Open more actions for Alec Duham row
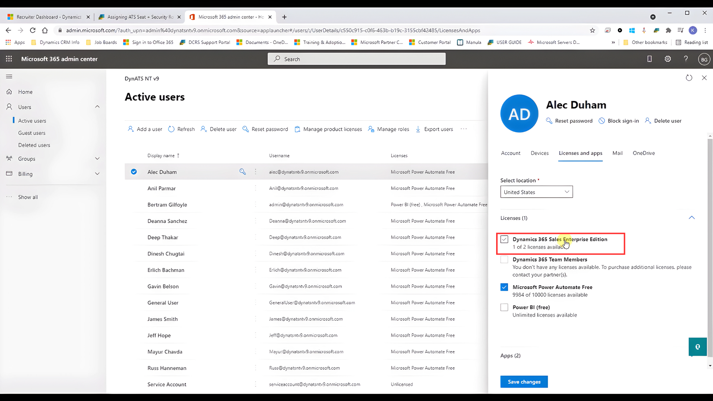This screenshot has width=713, height=401. (255, 172)
